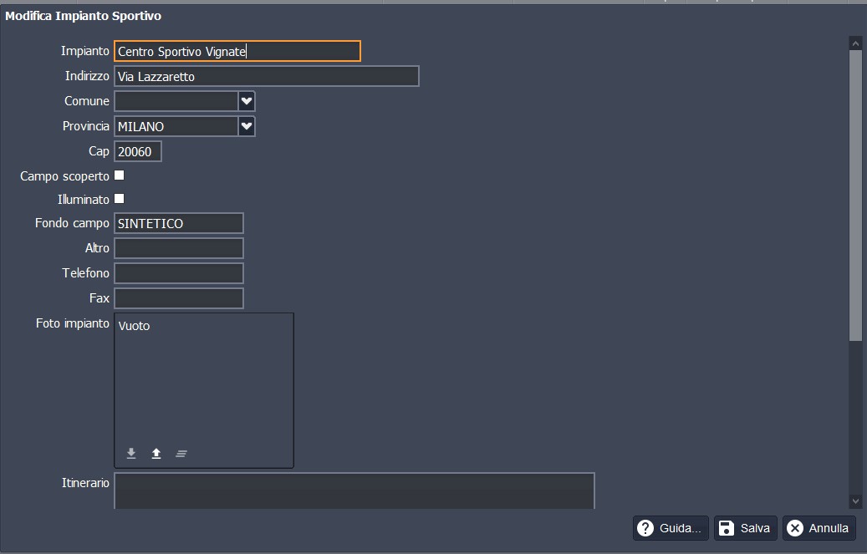Viewport: 867px width, 554px height.
Task: Open the Provincia dropdown arrow
Action: point(247,126)
